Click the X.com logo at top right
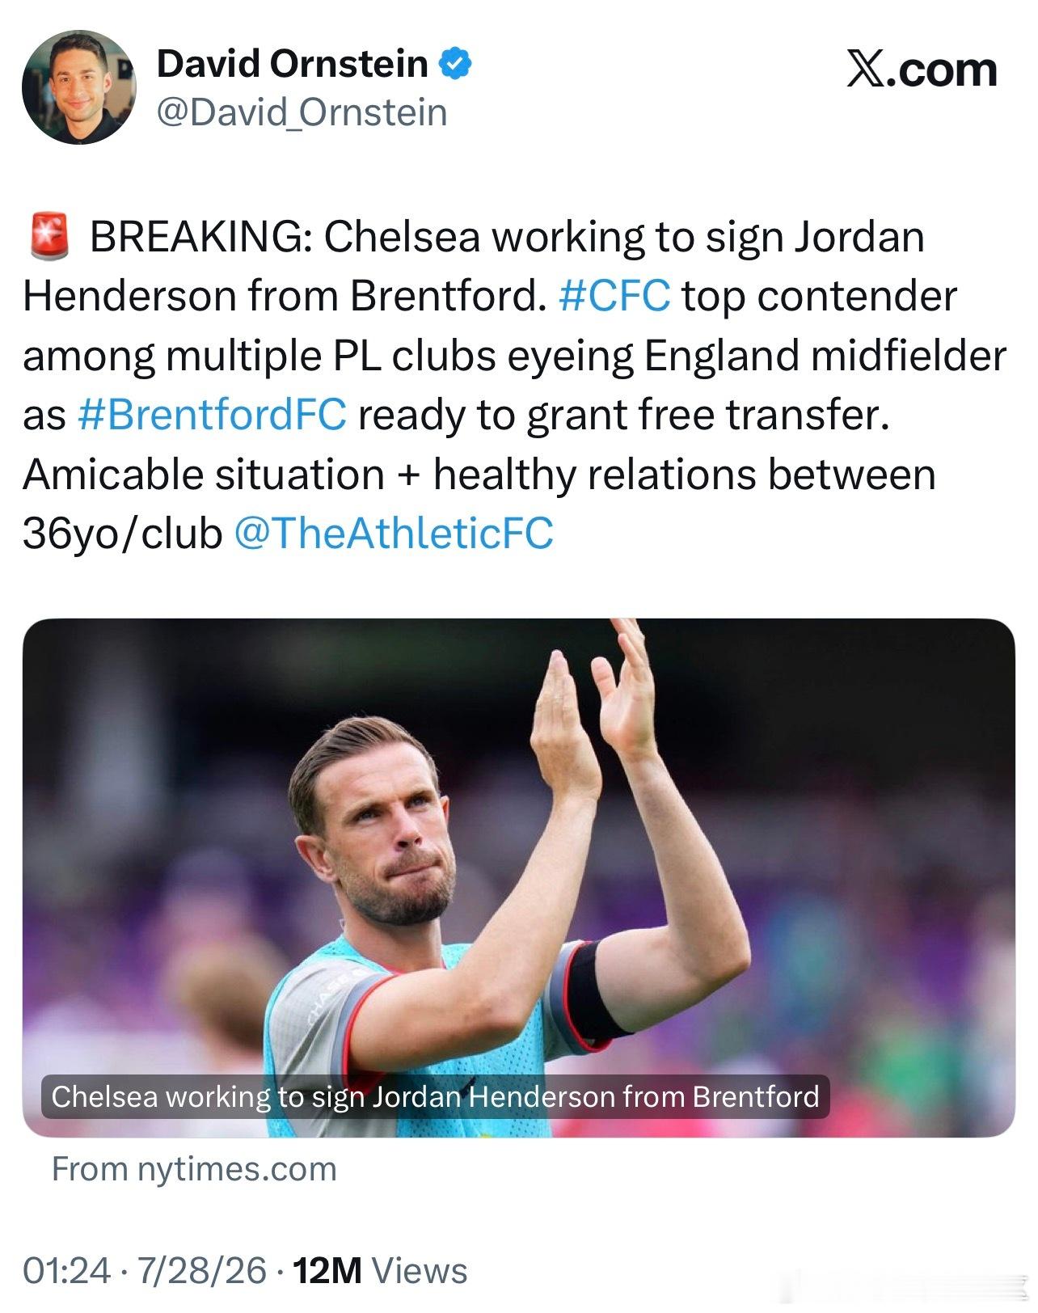 (x=922, y=70)
